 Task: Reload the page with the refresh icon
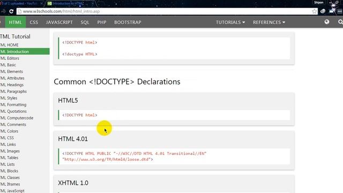coord(11,11)
